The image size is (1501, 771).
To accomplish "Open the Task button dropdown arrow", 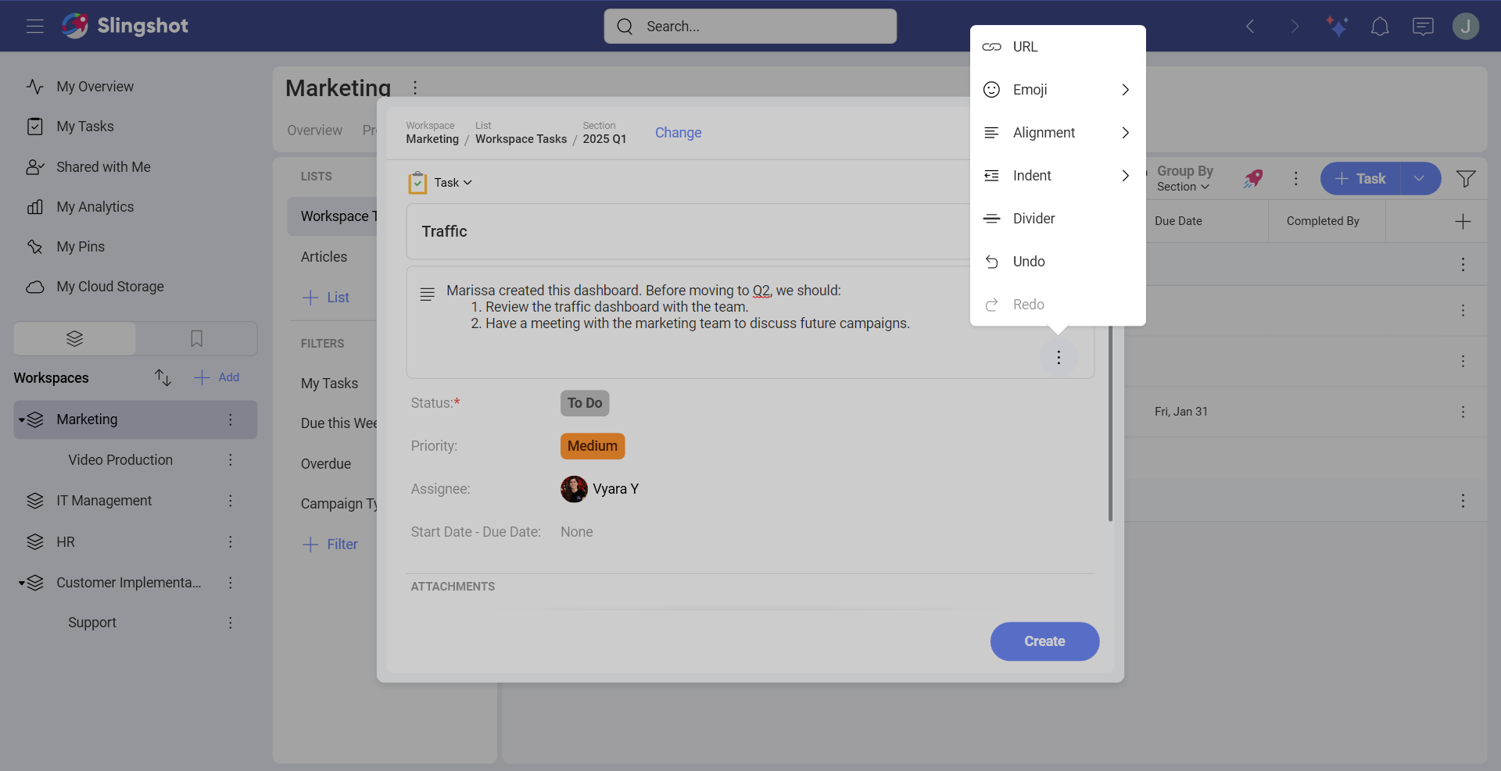I will pyautogui.click(x=1420, y=179).
